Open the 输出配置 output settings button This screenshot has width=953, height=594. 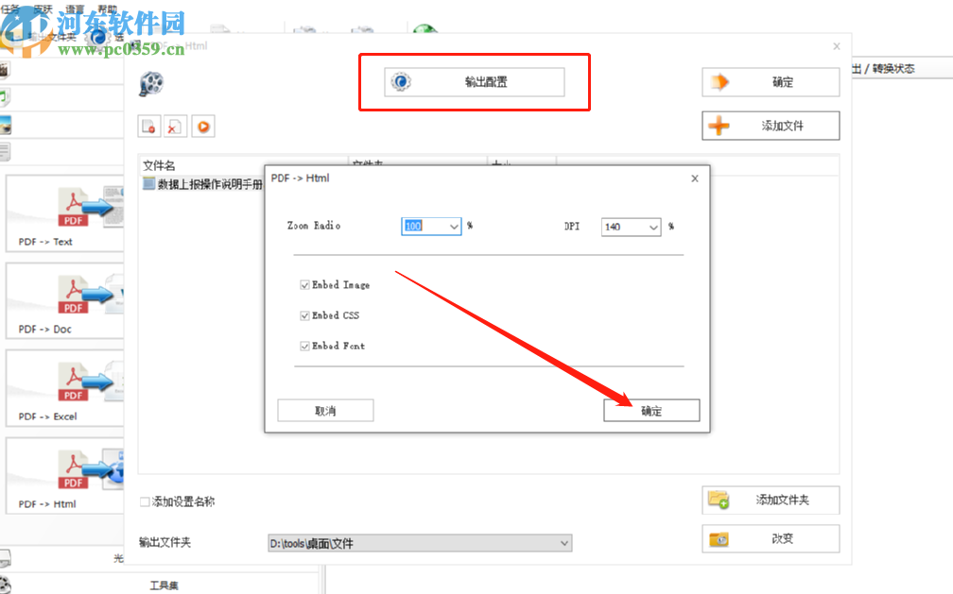pyautogui.click(x=474, y=82)
